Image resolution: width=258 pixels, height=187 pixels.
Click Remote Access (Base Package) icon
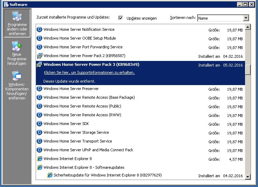coord(39,97)
